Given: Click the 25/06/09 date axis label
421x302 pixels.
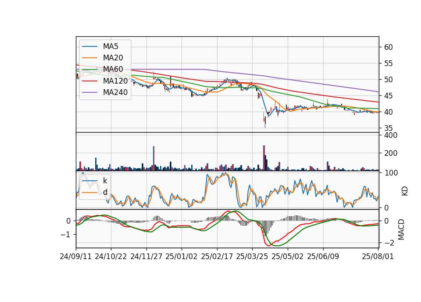Looking at the screenshot, I should pos(323,256).
